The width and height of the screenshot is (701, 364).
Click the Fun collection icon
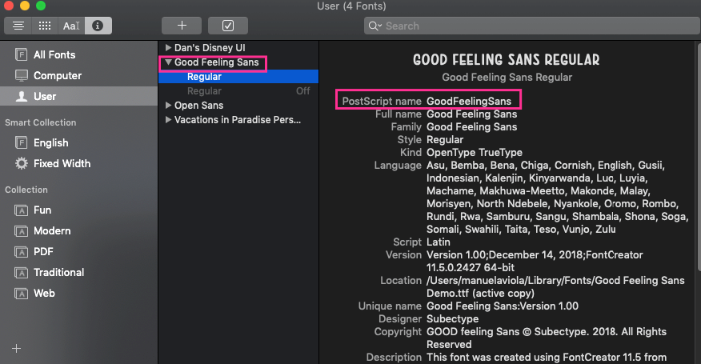(21, 210)
